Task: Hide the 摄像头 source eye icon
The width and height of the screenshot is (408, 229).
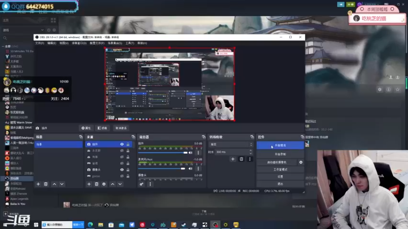Action: (x=122, y=169)
